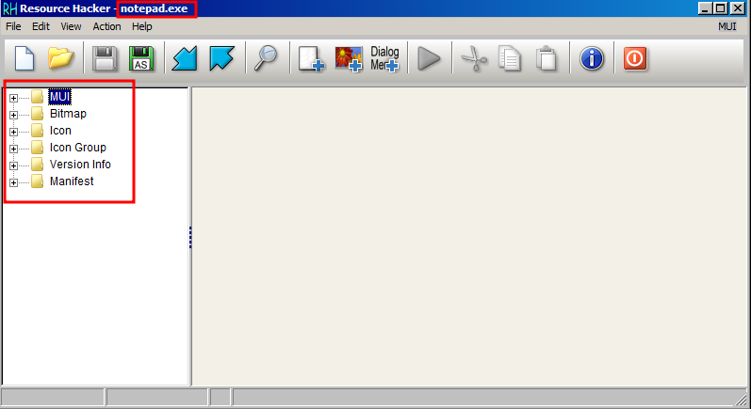This screenshot has width=751, height=409.
Task: Click the green Save As icon
Action: pyautogui.click(x=141, y=58)
